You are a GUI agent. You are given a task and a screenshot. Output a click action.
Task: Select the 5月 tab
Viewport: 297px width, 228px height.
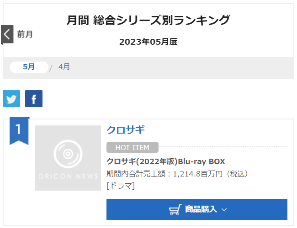29,67
